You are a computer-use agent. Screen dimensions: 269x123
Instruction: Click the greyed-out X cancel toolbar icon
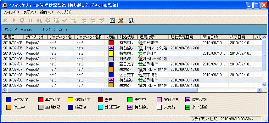[x=5, y=20]
